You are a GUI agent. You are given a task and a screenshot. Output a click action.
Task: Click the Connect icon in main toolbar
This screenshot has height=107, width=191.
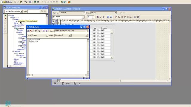point(26,2)
